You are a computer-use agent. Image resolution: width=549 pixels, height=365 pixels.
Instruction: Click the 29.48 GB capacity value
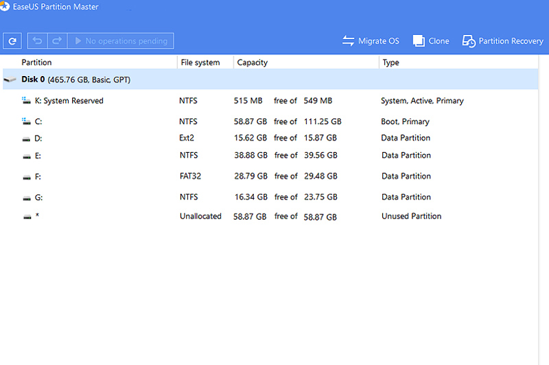pyautogui.click(x=320, y=176)
